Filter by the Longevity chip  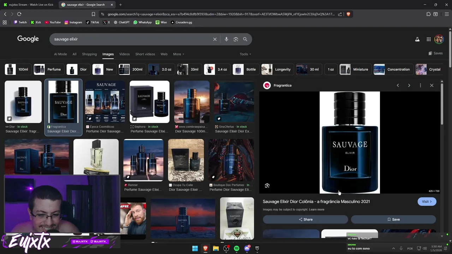click(276, 69)
